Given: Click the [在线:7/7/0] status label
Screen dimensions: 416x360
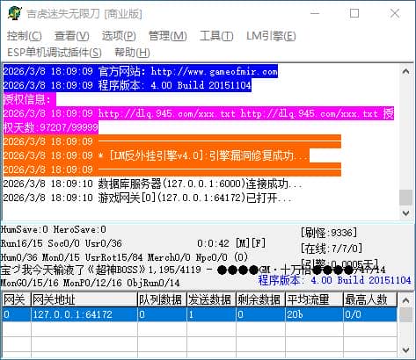Looking at the screenshot, I should [332, 248].
